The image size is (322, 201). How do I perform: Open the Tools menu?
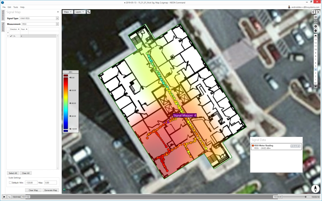16,7
